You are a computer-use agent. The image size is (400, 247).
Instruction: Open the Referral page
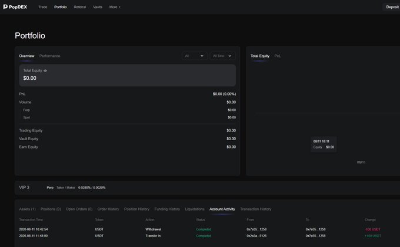[x=80, y=7]
